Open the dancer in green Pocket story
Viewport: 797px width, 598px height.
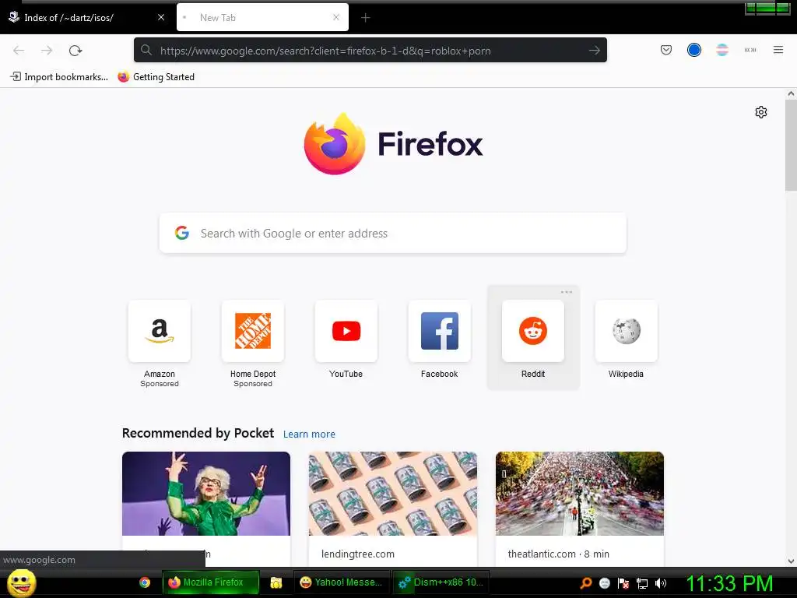pos(206,493)
